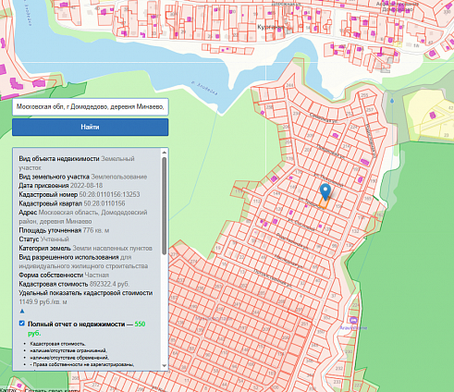Collapse details with the blue triangle arrow
454x392 pixels.
[x=22, y=312]
